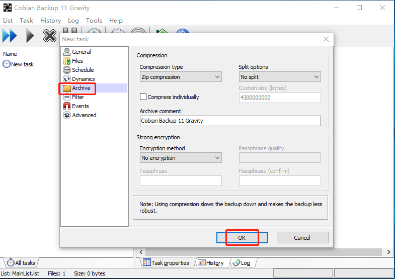Expand the Encryption method dropdown
The width and height of the screenshot is (395, 279).
click(x=181, y=158)
